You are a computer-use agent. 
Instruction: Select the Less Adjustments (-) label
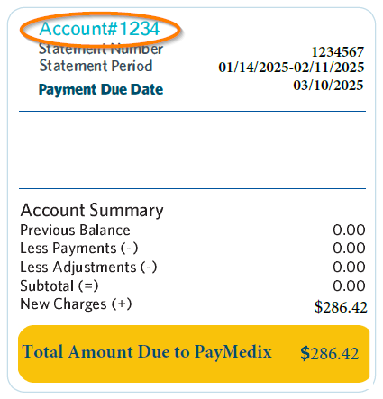tap(88, 268)
